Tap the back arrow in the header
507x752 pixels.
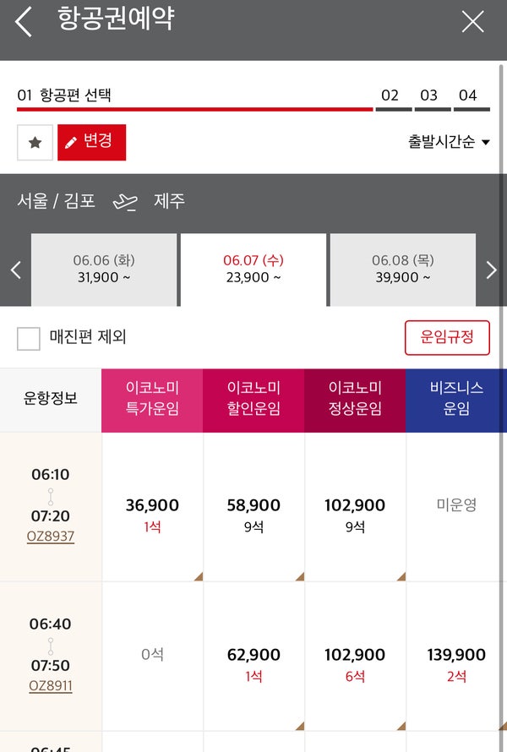[23, 22]
